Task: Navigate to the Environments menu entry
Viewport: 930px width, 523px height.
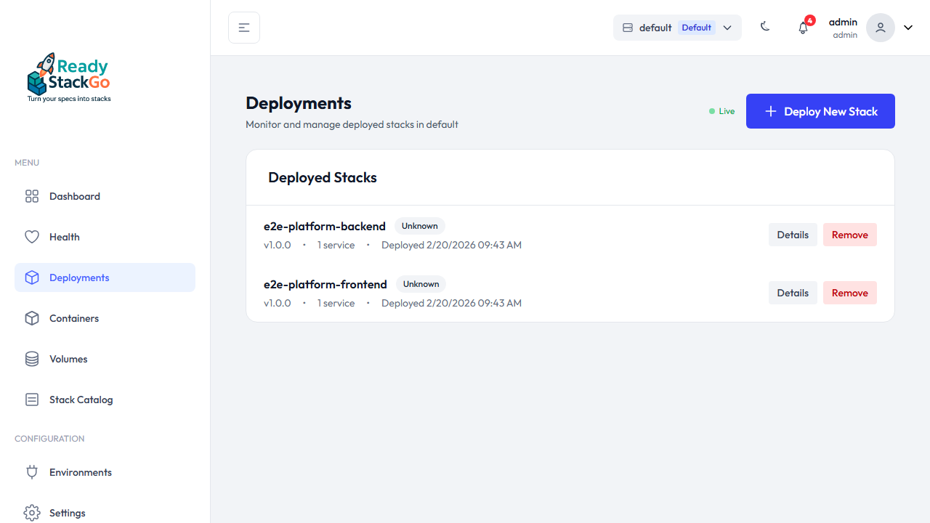Action: pos(80,472)
